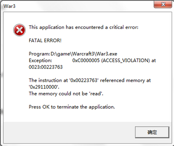Click the FATAL ERROR! heading text
174x146 pixels.
point(45,41)
